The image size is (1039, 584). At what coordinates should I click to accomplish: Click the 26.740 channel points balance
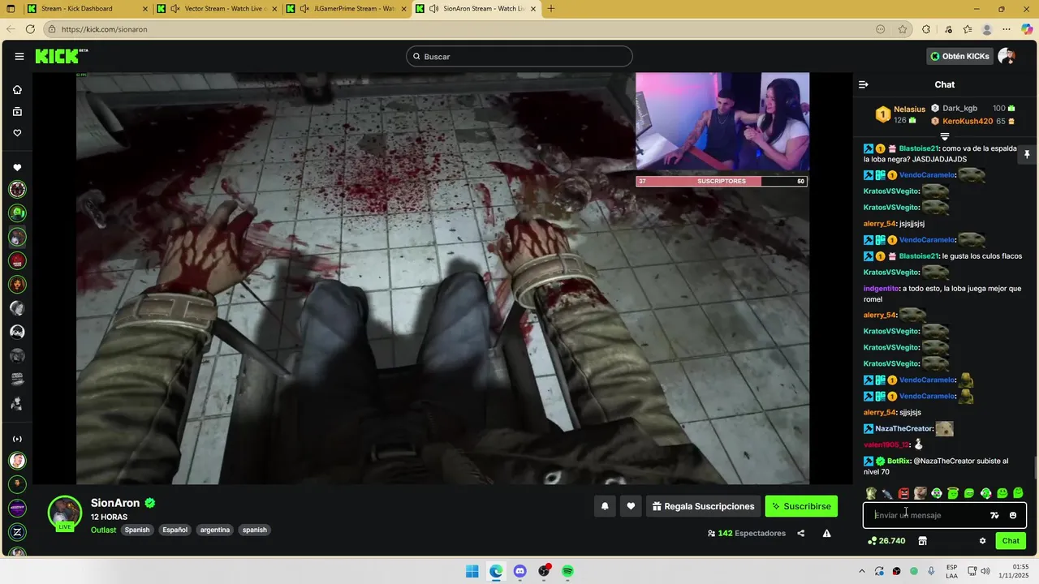pyautogui.click(x=886, y=541)
